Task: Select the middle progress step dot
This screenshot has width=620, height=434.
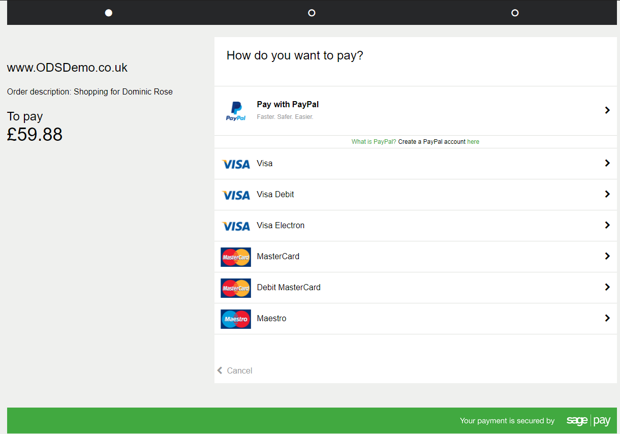Action: tap(312, 13)
